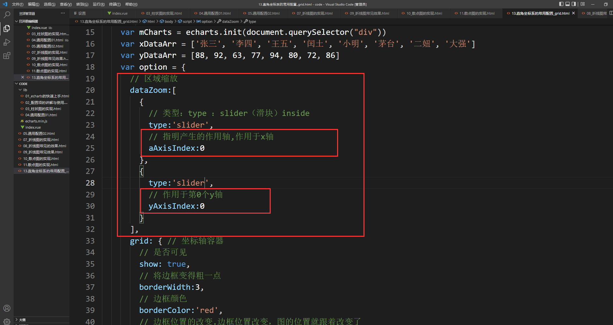Open the 帮助(H) menu
Screen dimensions: 613x325
coord(131,4)
